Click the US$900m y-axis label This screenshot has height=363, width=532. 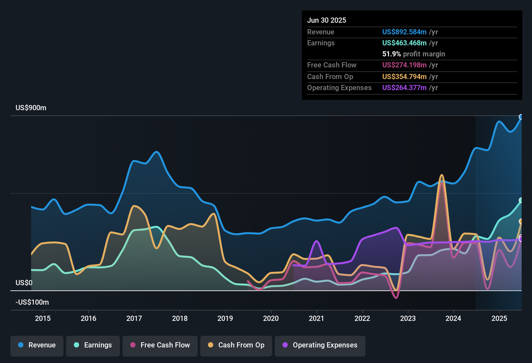pyautogui.click(x=31, y=108)
